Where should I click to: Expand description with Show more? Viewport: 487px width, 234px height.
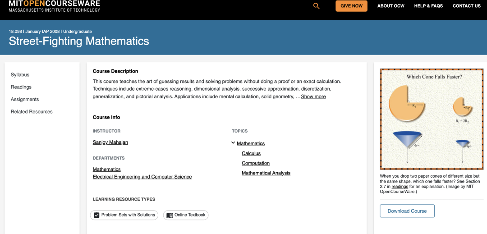click(x=313, y=96)
